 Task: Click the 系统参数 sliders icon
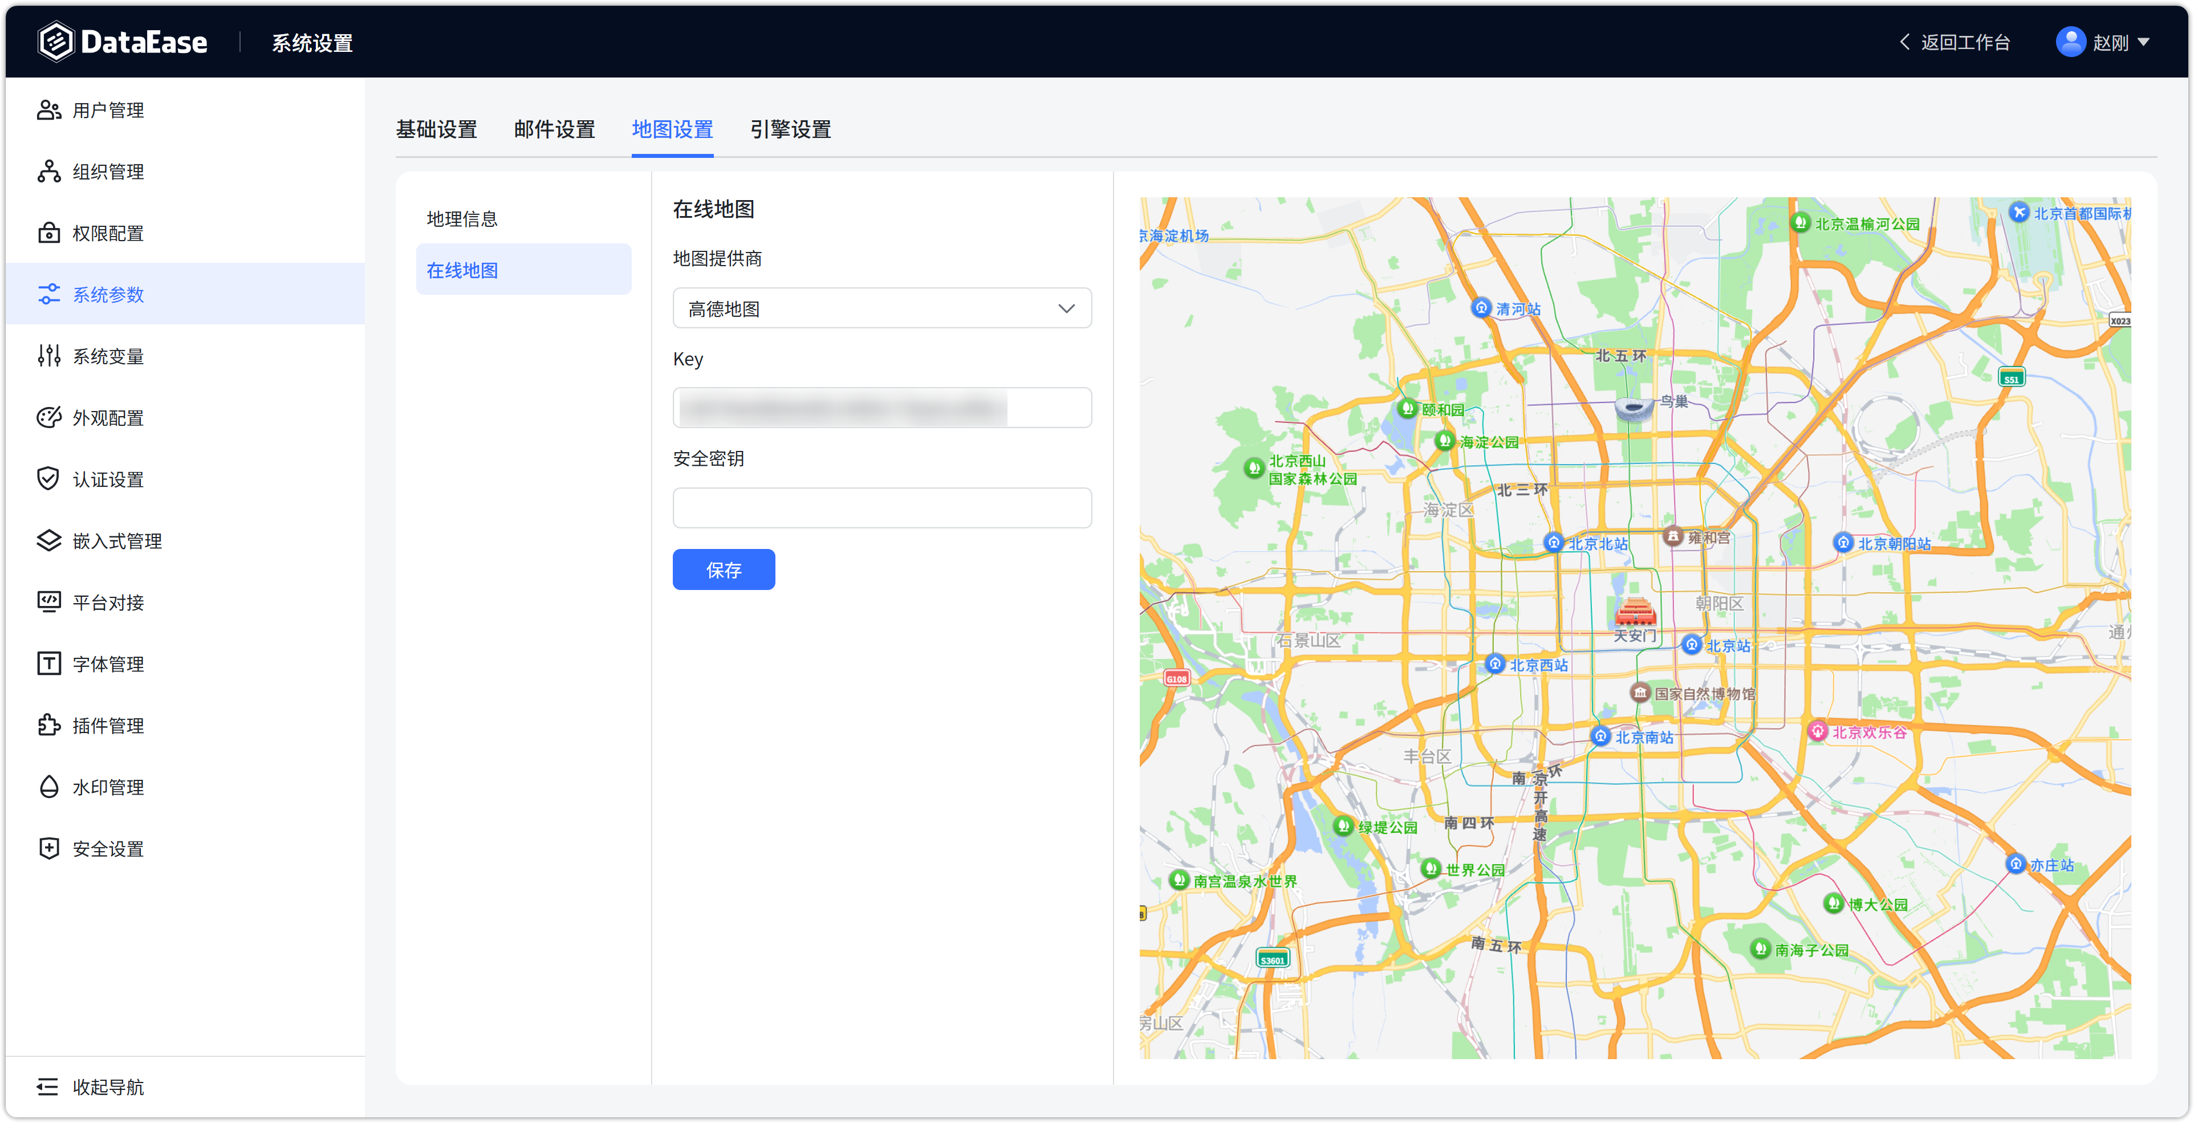click(48, 295)
